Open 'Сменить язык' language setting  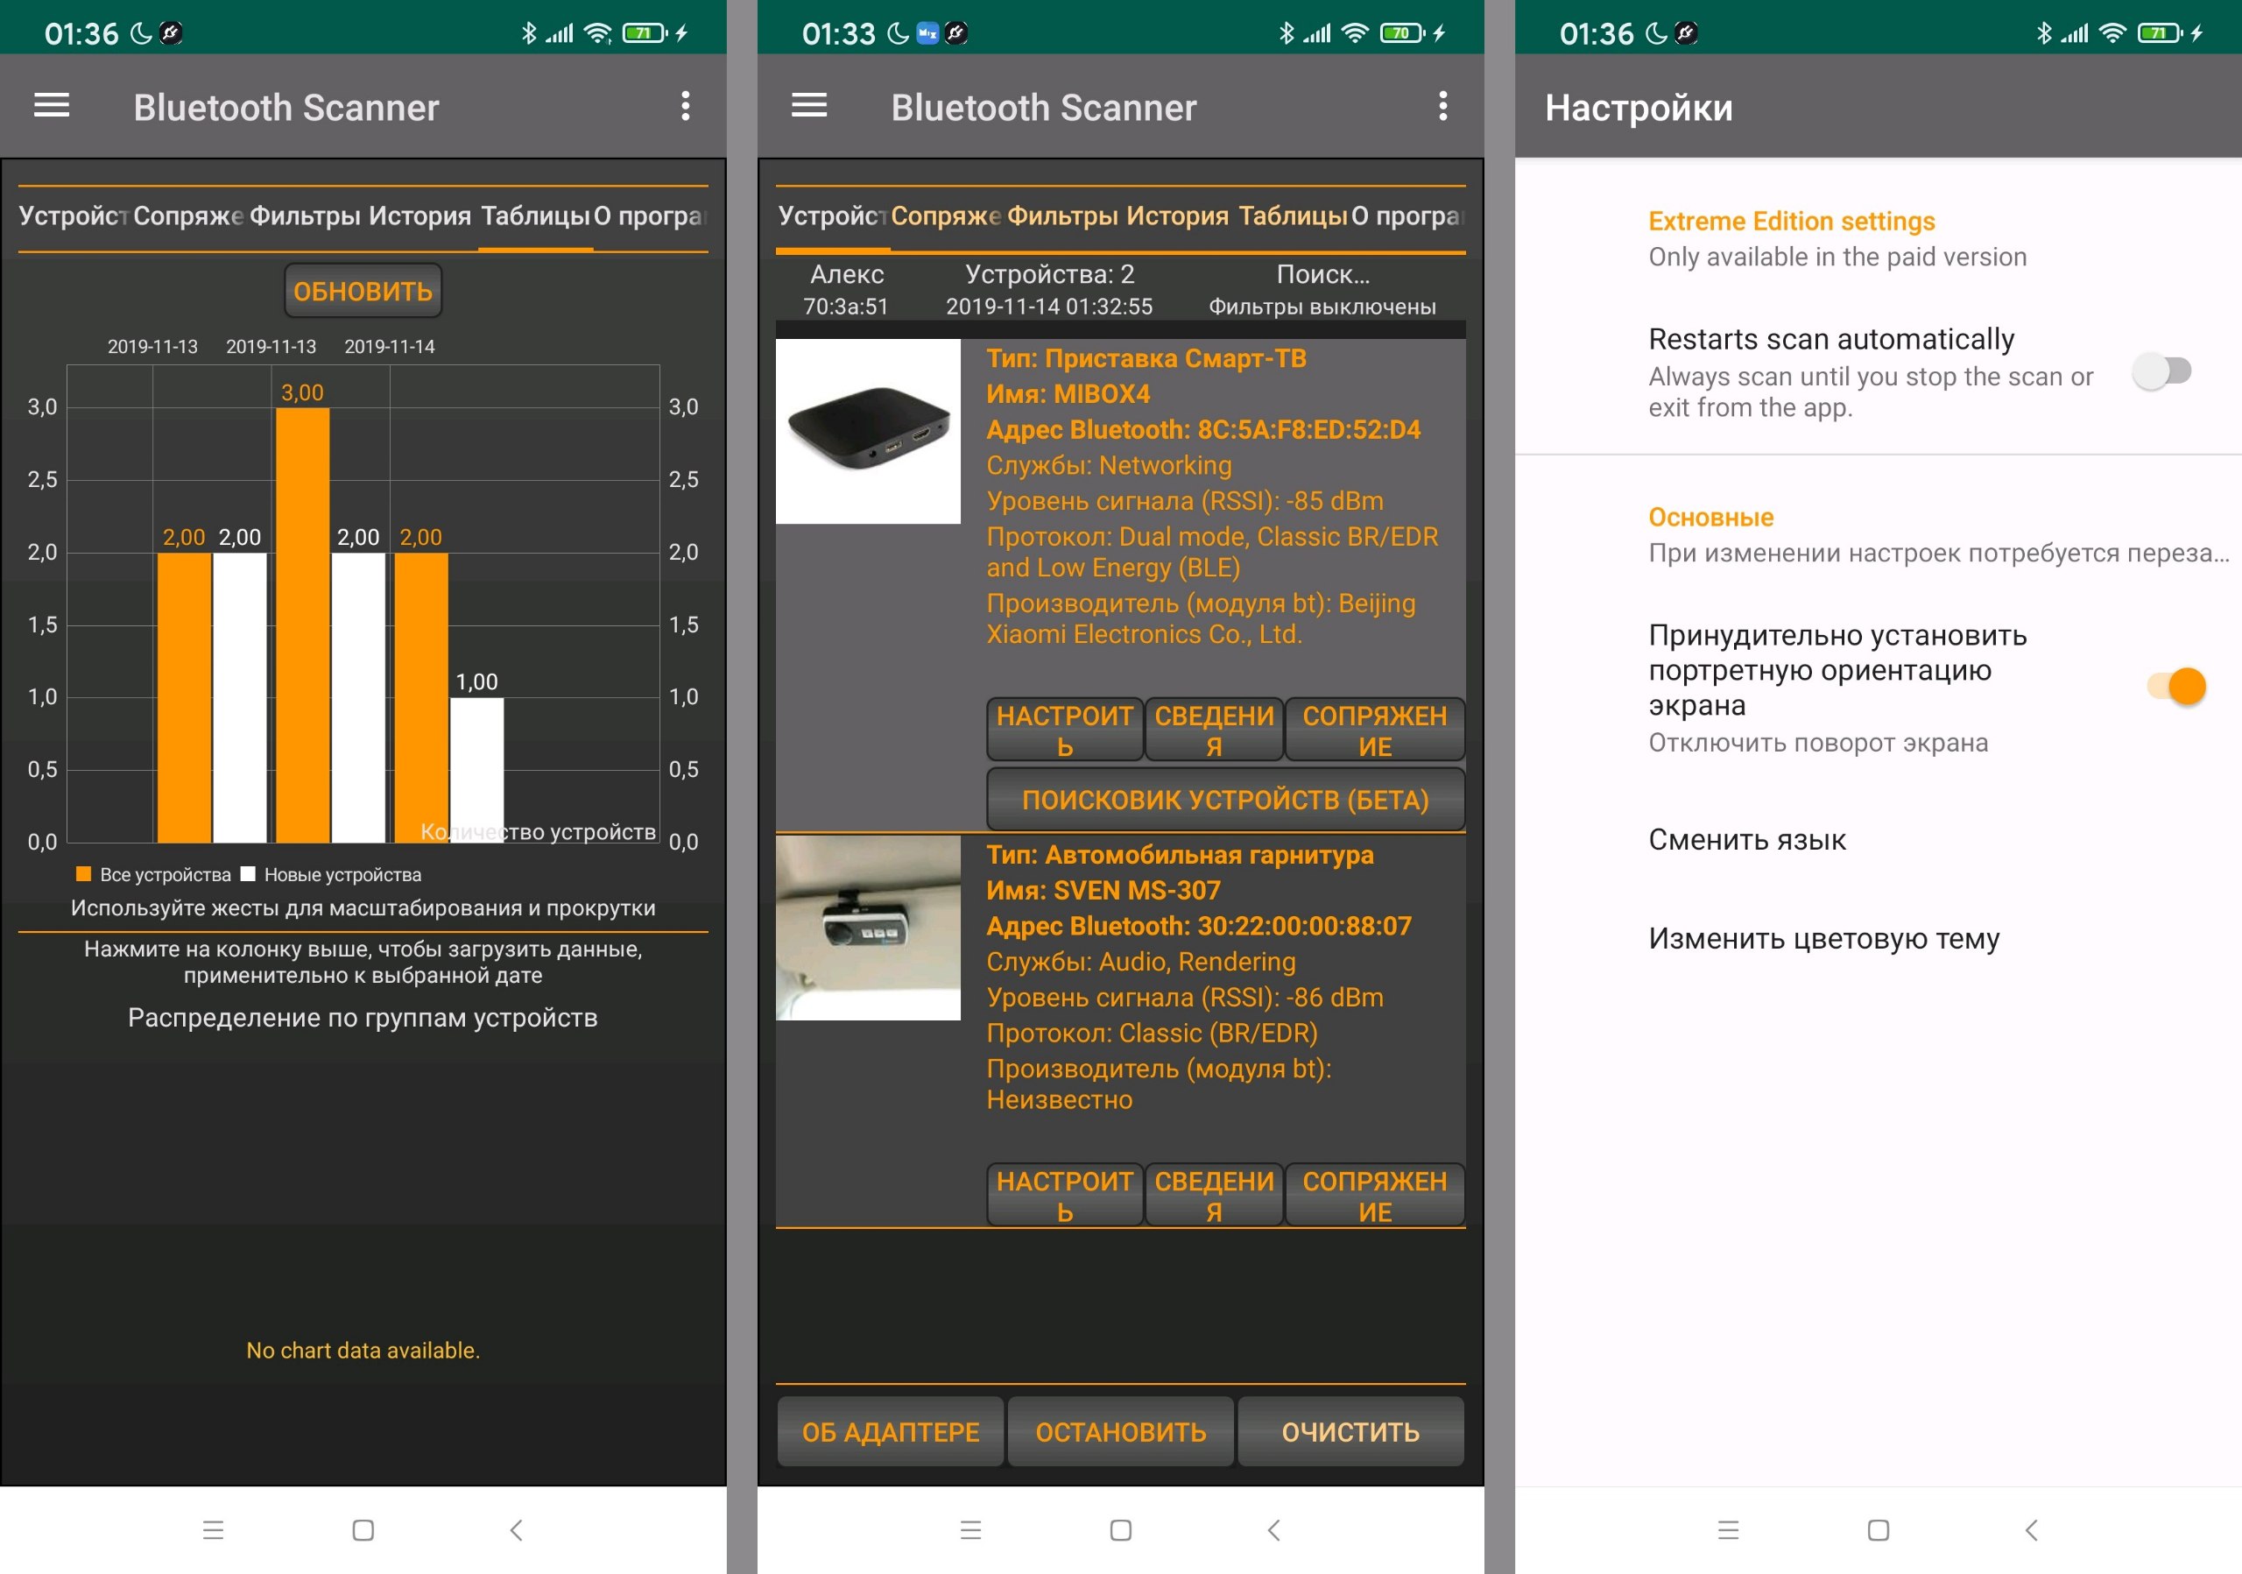coord(1746,840)
